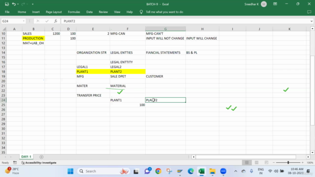315x177 pixels.
Task: Open the Windows Start menu
Action: 70,171
